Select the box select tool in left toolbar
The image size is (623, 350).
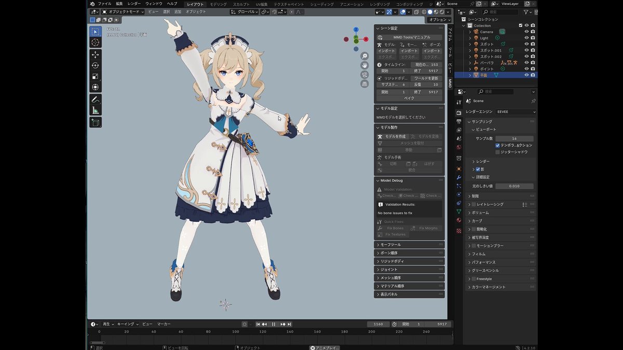(x=96, y=32)
